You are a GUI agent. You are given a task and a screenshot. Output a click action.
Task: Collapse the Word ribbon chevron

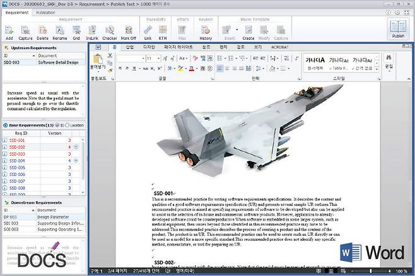click(409, 79)
